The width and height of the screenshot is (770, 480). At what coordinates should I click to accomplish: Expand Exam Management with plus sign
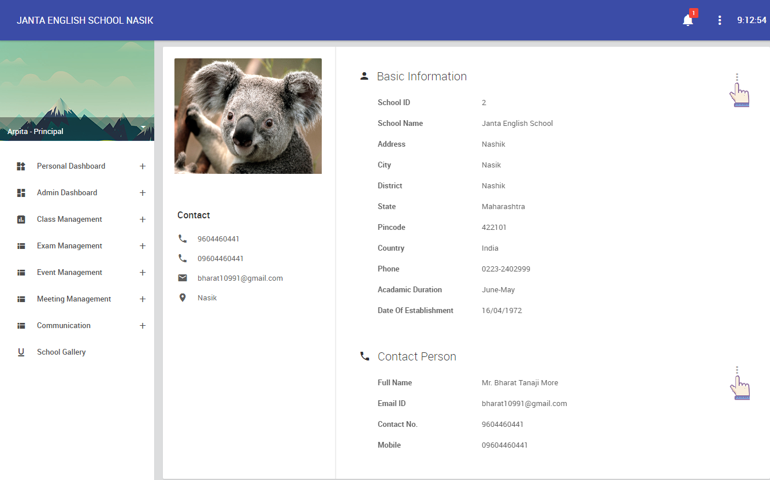(143, 246)
